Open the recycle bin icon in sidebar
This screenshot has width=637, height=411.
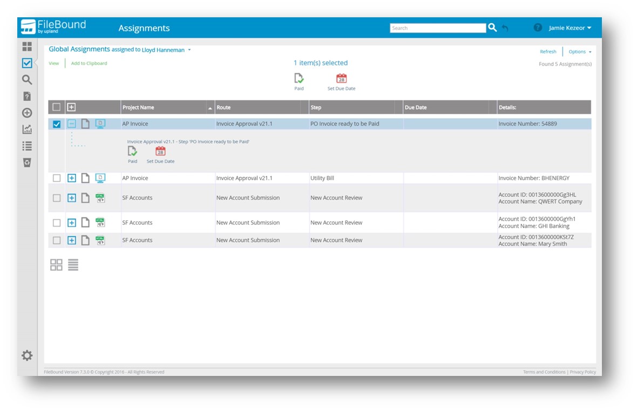coord(27,162)
